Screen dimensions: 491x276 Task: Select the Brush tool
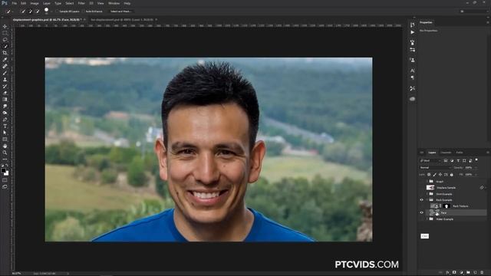(x=5, y=73)
